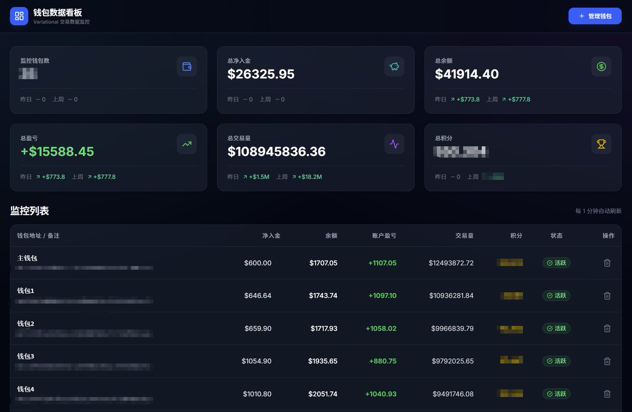
Task: Click the dashboard logo icon in header
Action: [x=19, y=16]
